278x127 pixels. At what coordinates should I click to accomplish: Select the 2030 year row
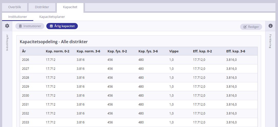pyautogui.click(x=138, y=96)
